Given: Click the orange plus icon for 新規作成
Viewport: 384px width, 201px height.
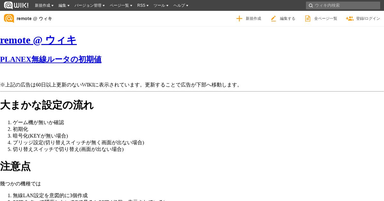Looking at the screenshot, I should (x=239, y=19).
